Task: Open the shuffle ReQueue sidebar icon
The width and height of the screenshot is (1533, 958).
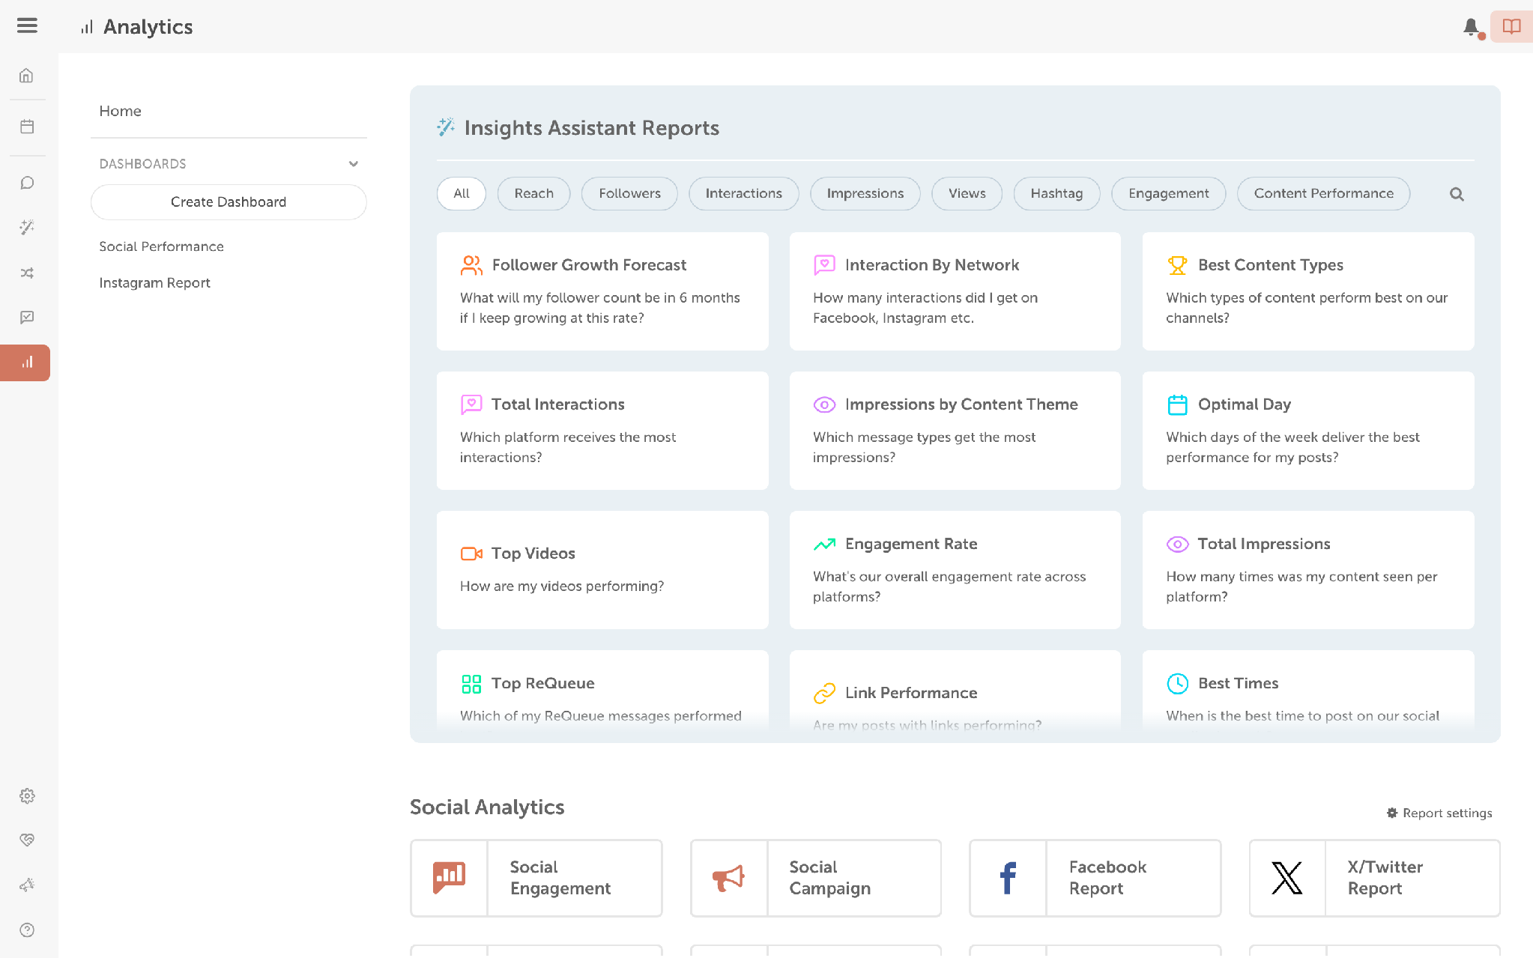Action: (27, 273)
